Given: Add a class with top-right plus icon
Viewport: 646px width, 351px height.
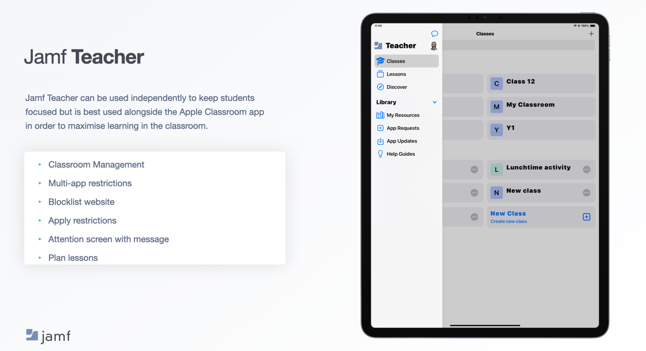Looking at the screenshot, I should click(591, 34).
